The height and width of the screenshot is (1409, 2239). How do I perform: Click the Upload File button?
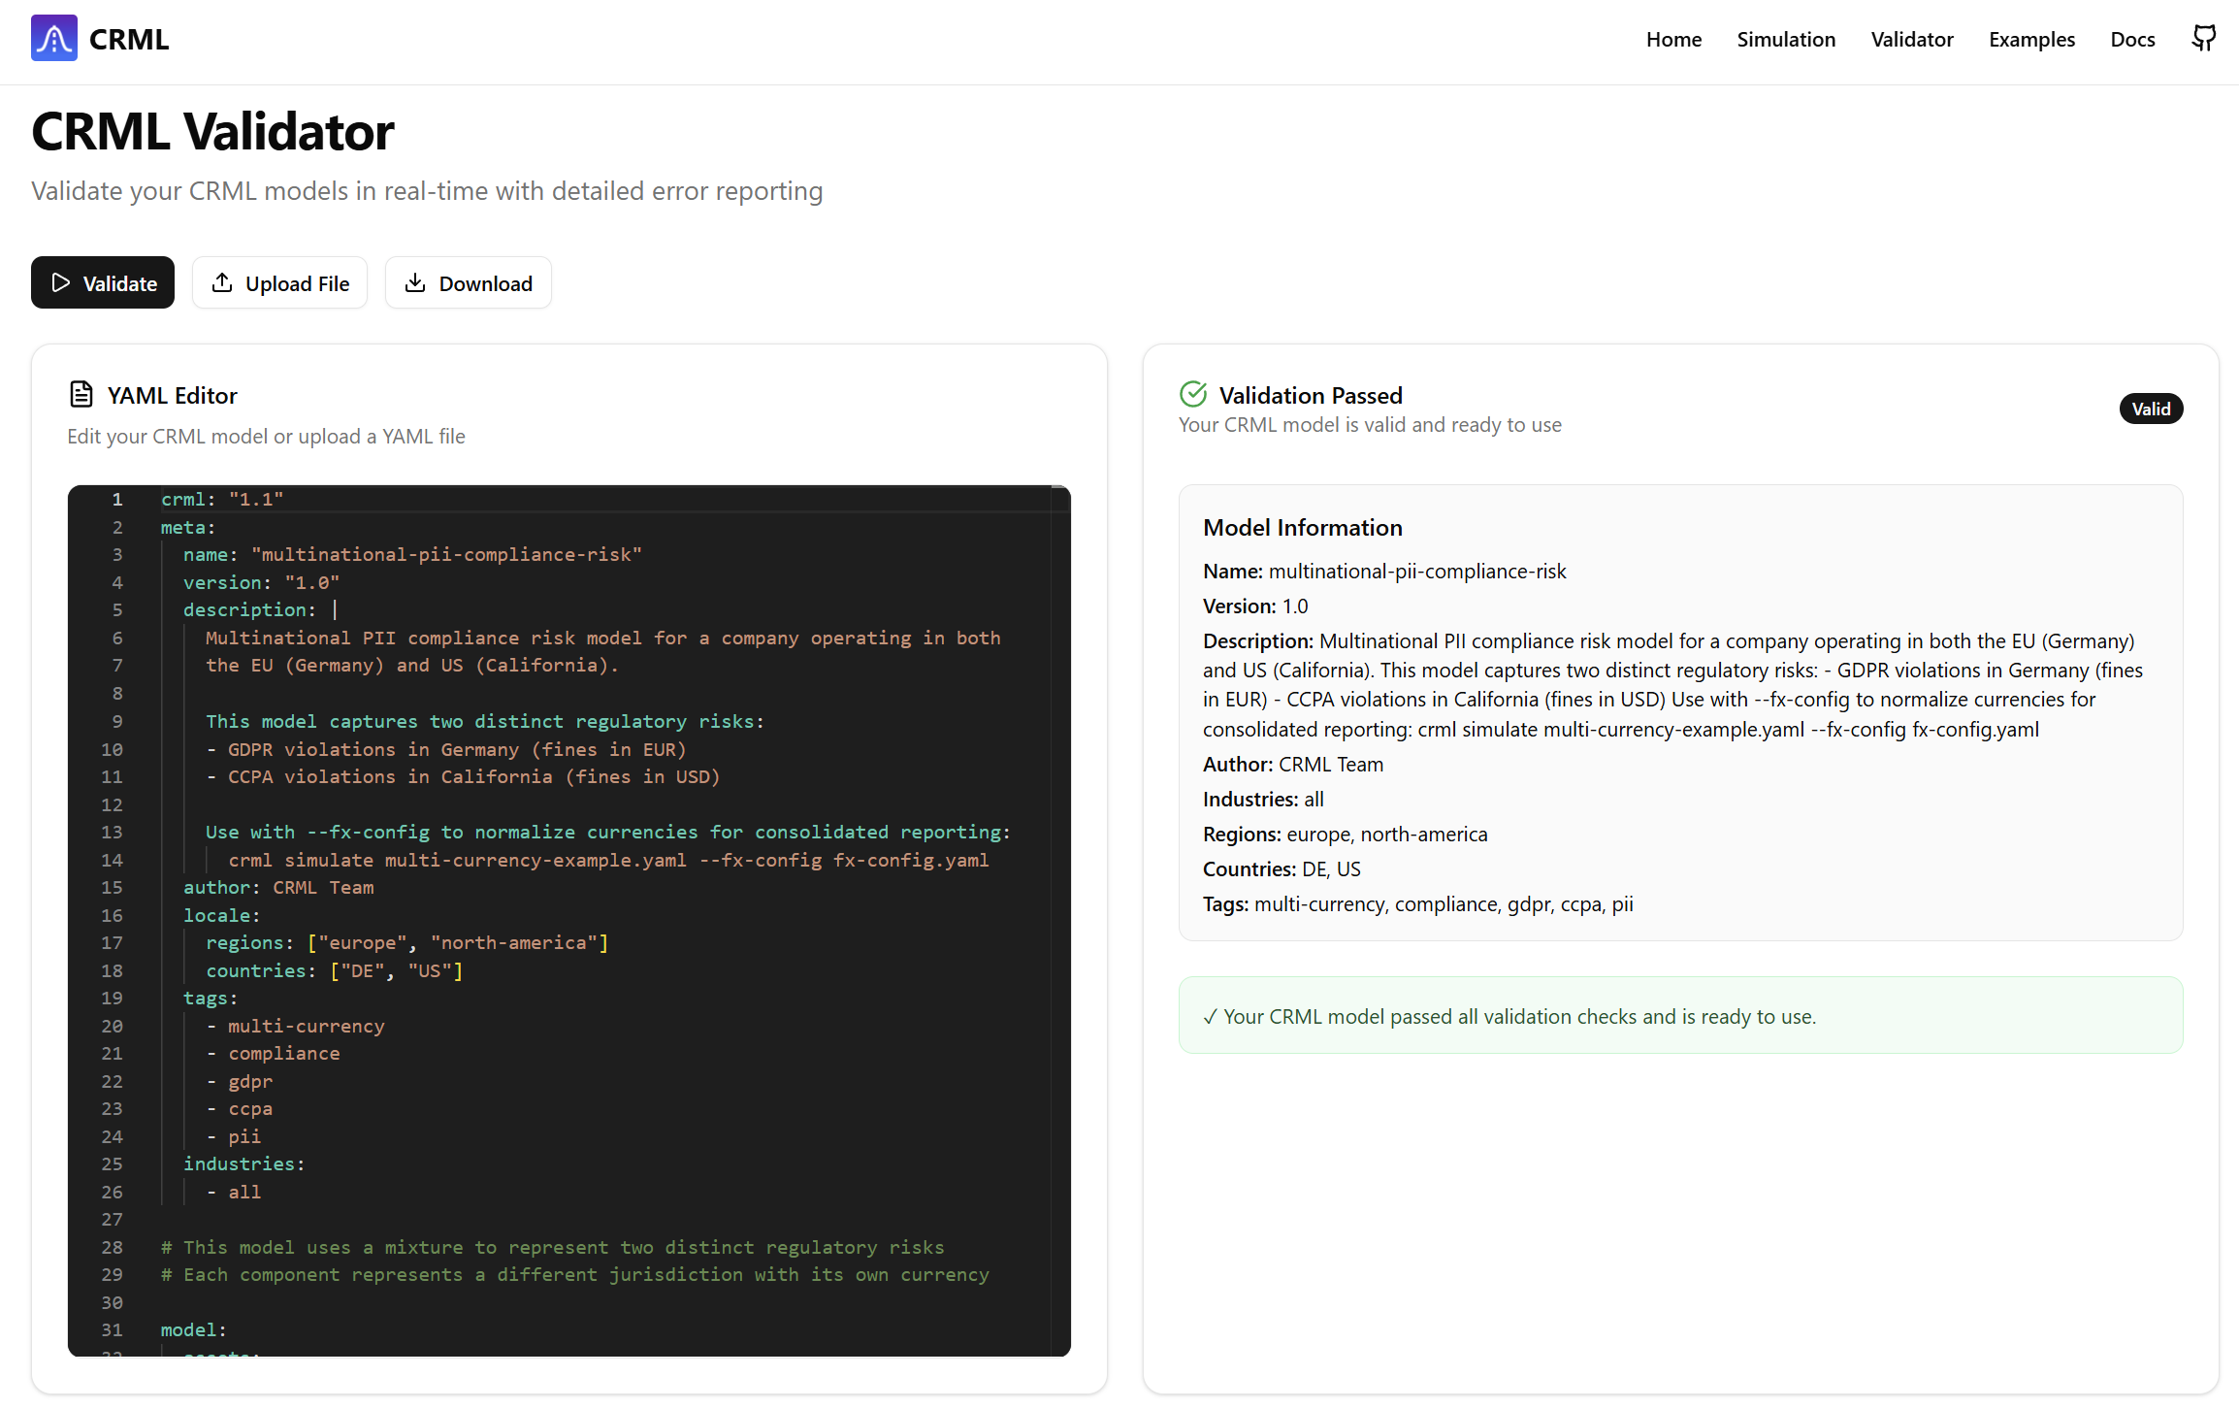pos(279,282)
